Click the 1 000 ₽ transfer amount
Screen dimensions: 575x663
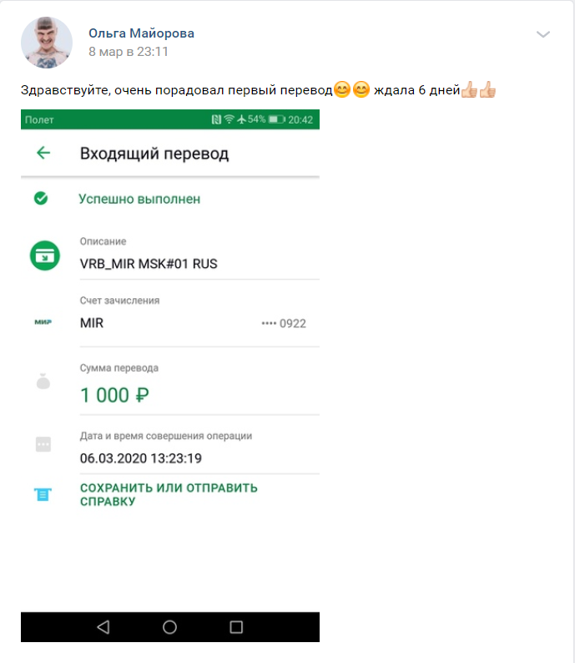114,395
